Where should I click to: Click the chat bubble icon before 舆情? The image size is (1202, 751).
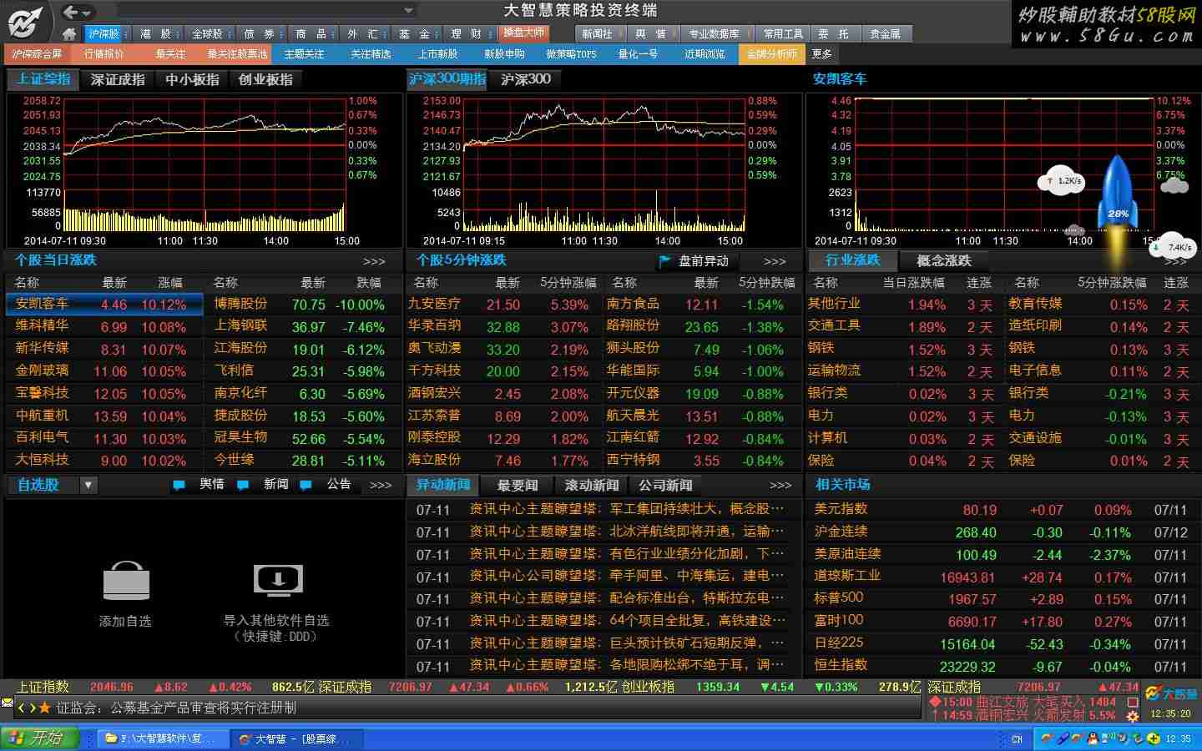(179, 485)
